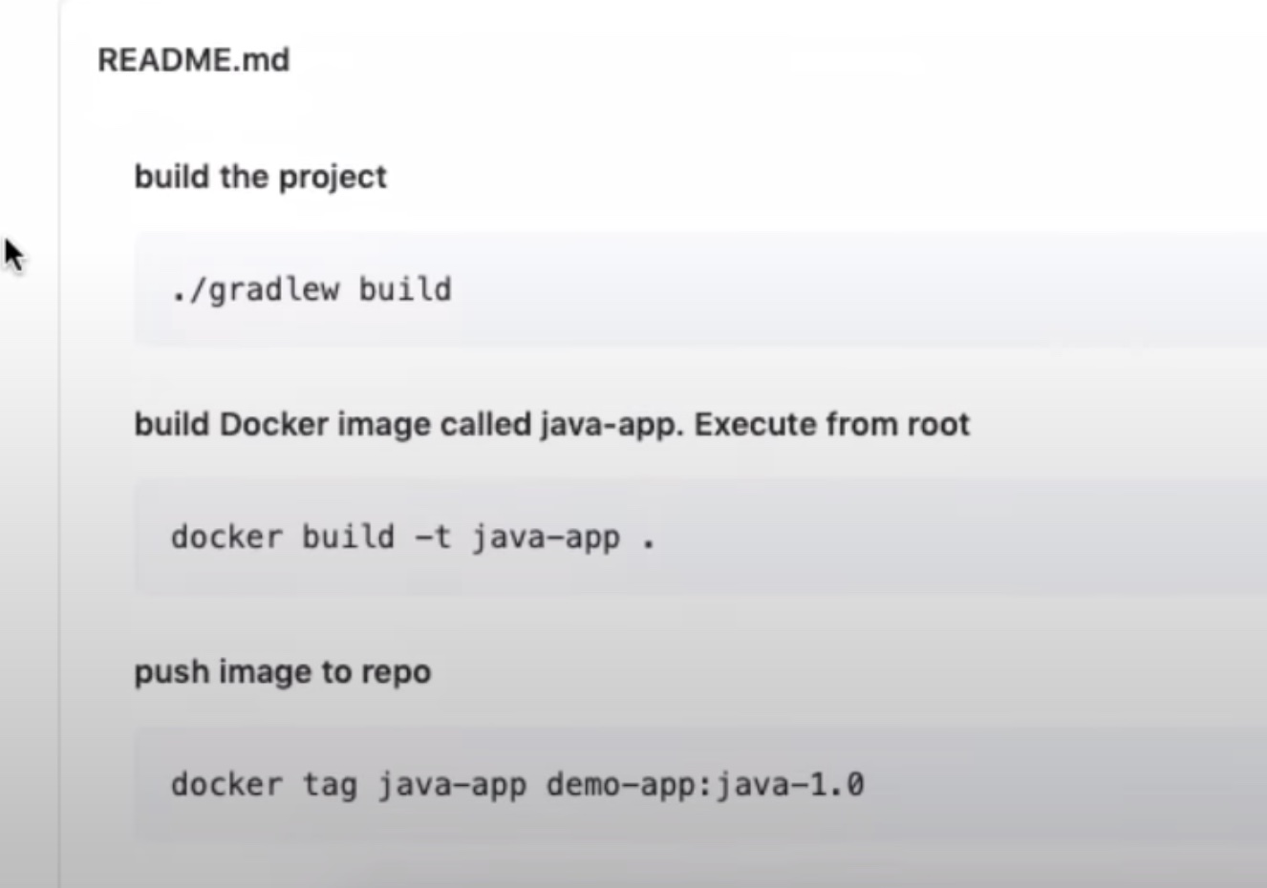The height and width of the screenshot is (888, 1267).
Task: Click the 'push image to repo' heading
Action: coord(282,672)
